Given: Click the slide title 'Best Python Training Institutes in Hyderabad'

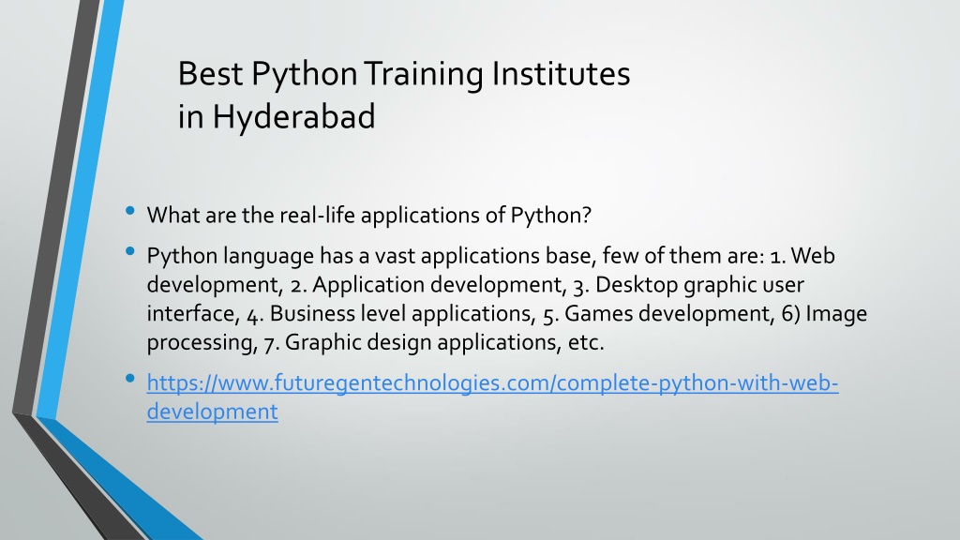Looking at the screenshot, I should [x=403, y=95].
